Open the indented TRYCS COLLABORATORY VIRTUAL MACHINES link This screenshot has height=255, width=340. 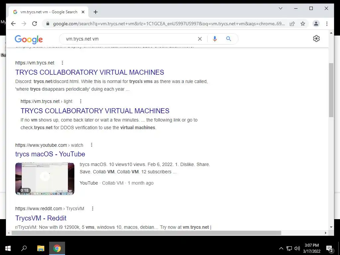(x=95, y=111)
